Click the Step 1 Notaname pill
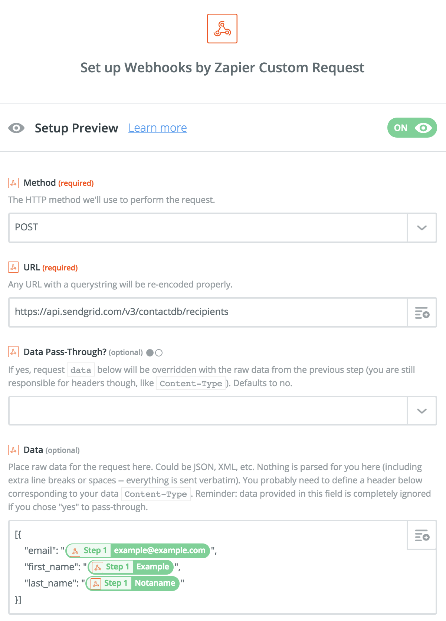 tap(132, 583)
